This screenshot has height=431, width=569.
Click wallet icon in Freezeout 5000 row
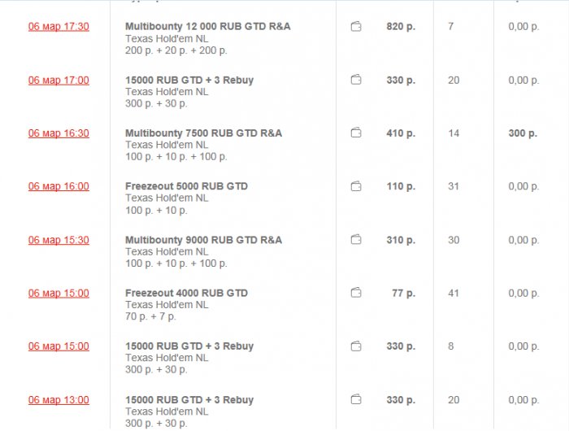pyautogui.click(x=356, y=186)
